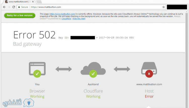Click the Bad gateway subtitle
The image size is (189, 108).
click(27, 44)
